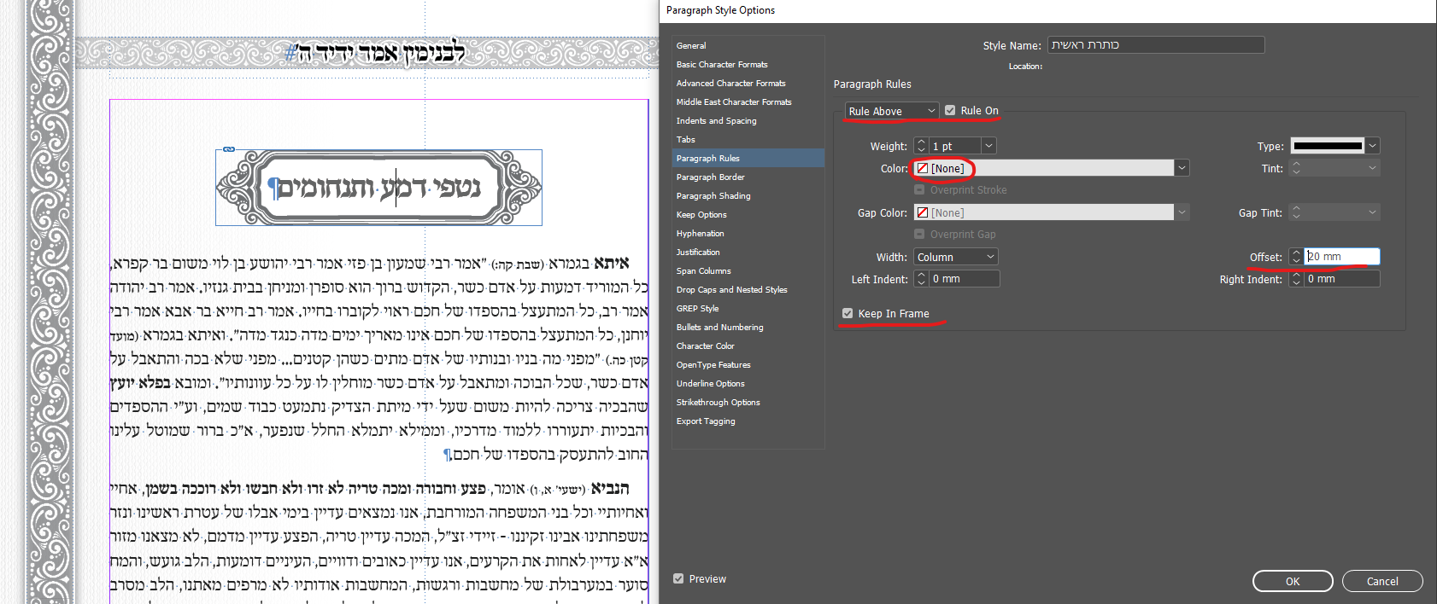Open Paragraph Border category
Image resolution: width=1437 pixels, height=604 pixels.
pos(710,177)
